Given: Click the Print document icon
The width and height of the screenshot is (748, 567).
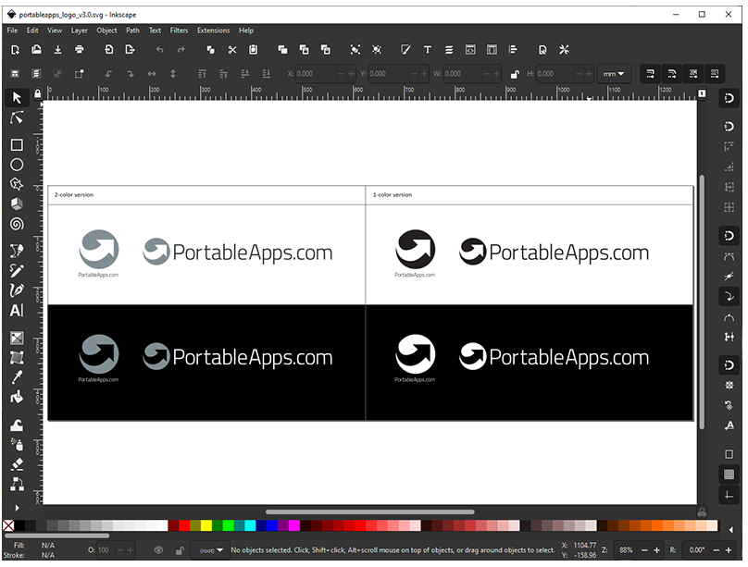Looking at the screenshot, I should click(x=80, y=50).
